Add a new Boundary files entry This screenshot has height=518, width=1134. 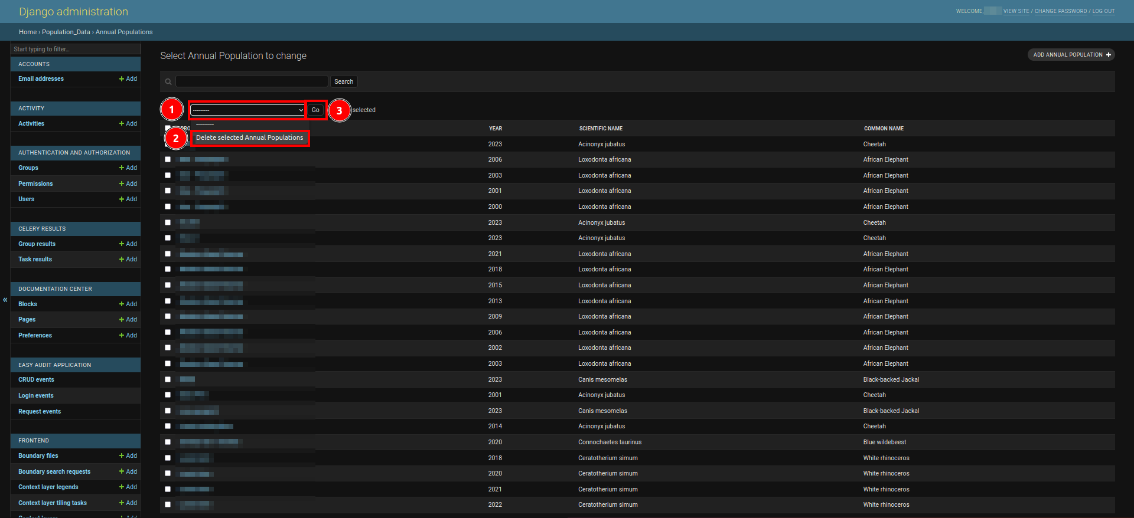click(x=128, y=455)
